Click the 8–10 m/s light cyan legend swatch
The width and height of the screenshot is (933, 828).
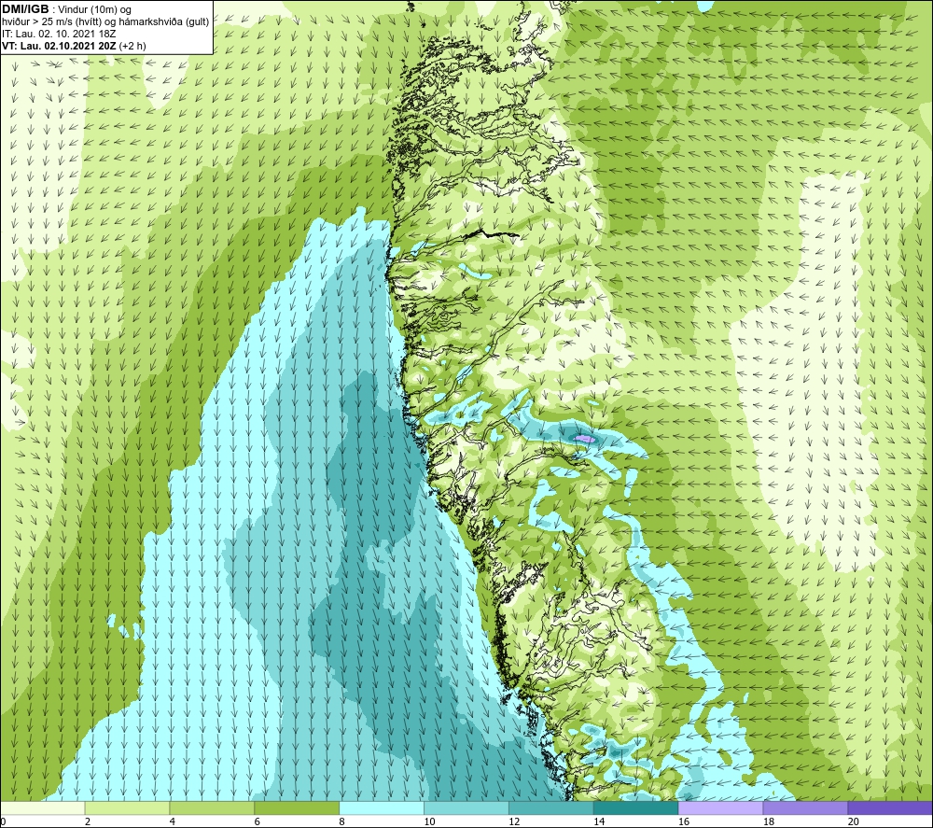coord(382,807)
